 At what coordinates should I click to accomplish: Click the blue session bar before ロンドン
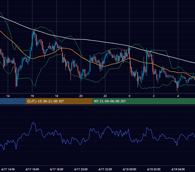[13, 101]
